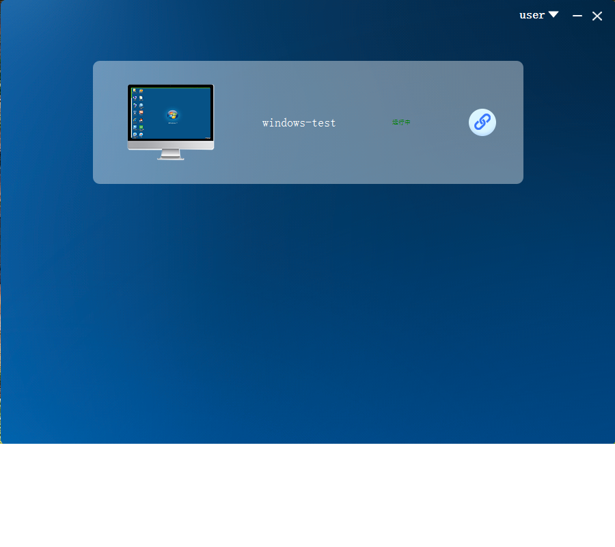Viewport: 615px width, 547px height.
Task: Minimize the client window
Action: tap(577, 16)
